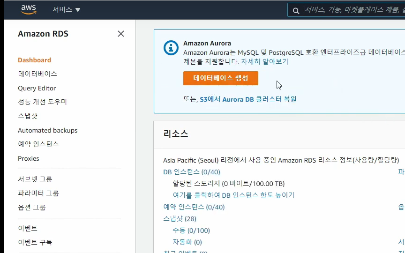
Task: Open 수동 (0/100) snapshots link
Action: tap(191, 231)
